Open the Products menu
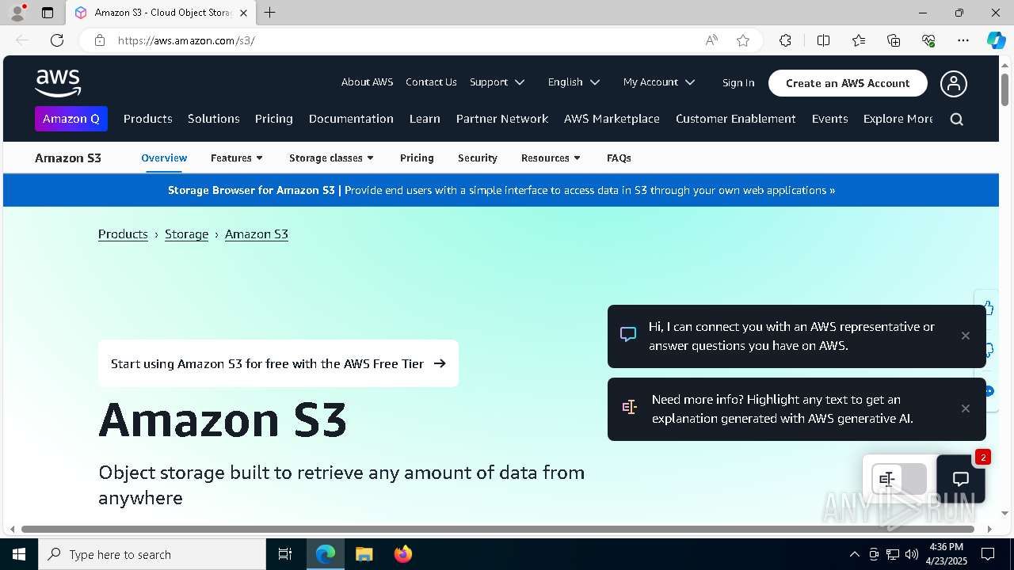Image resolution: width=1014 pixels, height=570 pixels. (148, 119)
